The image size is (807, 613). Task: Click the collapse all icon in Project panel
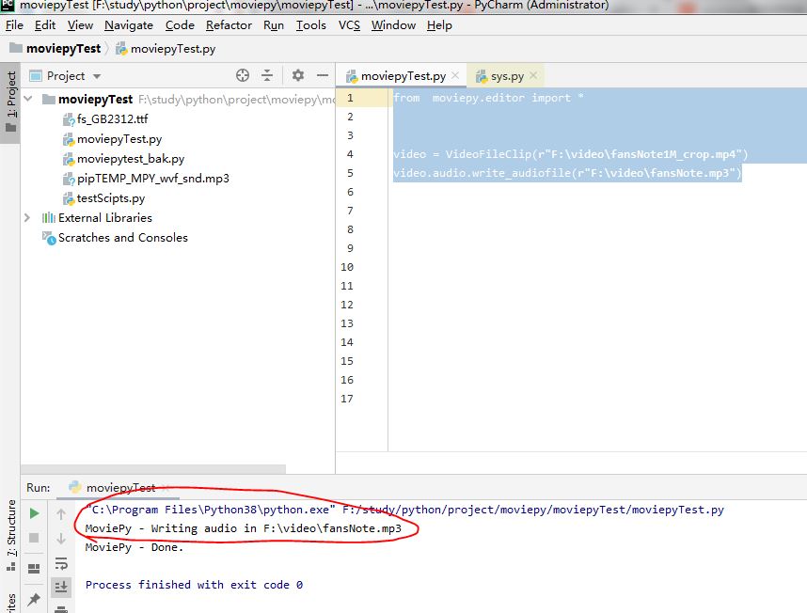[267, 75]
